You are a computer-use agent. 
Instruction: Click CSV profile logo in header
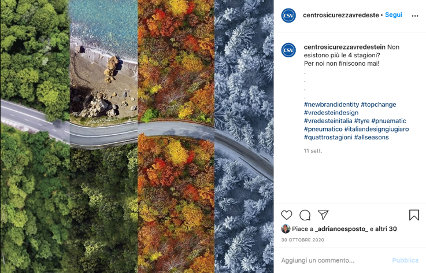288,15
